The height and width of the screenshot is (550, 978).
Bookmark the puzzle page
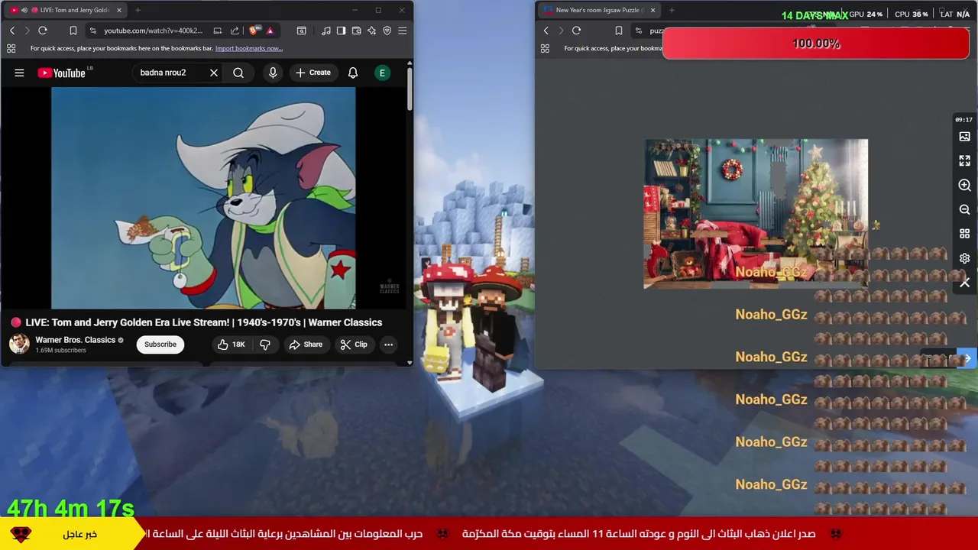tap(618, 31)
